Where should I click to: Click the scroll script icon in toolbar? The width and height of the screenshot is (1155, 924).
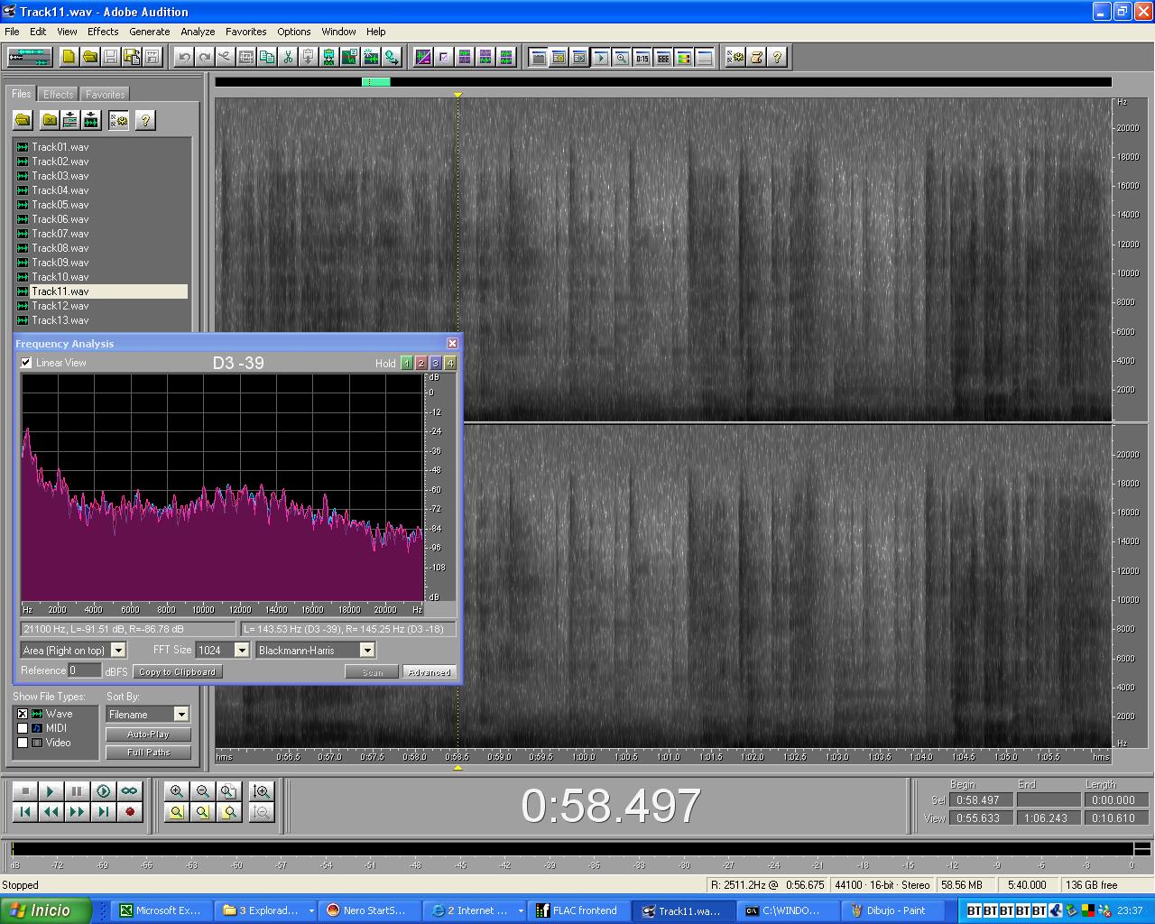(756, 57)
